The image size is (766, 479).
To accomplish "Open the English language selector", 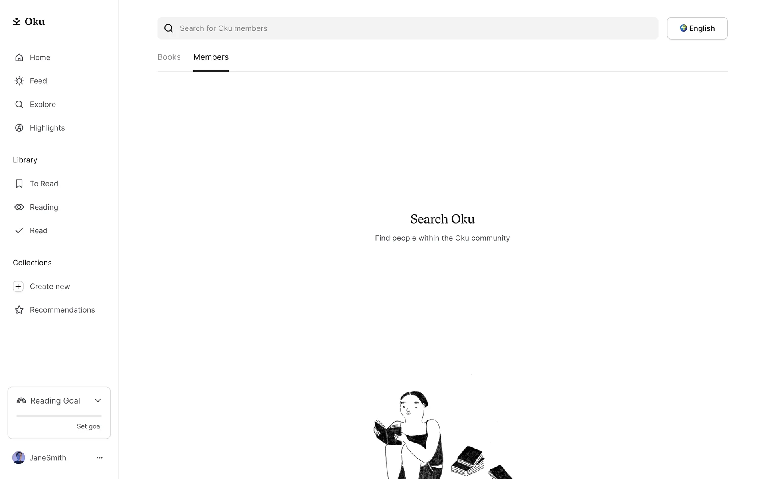I will coord(697,28).
